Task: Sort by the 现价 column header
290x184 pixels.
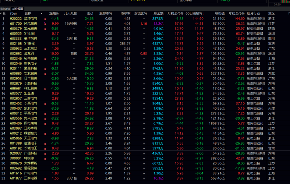Action: [90, 14]
